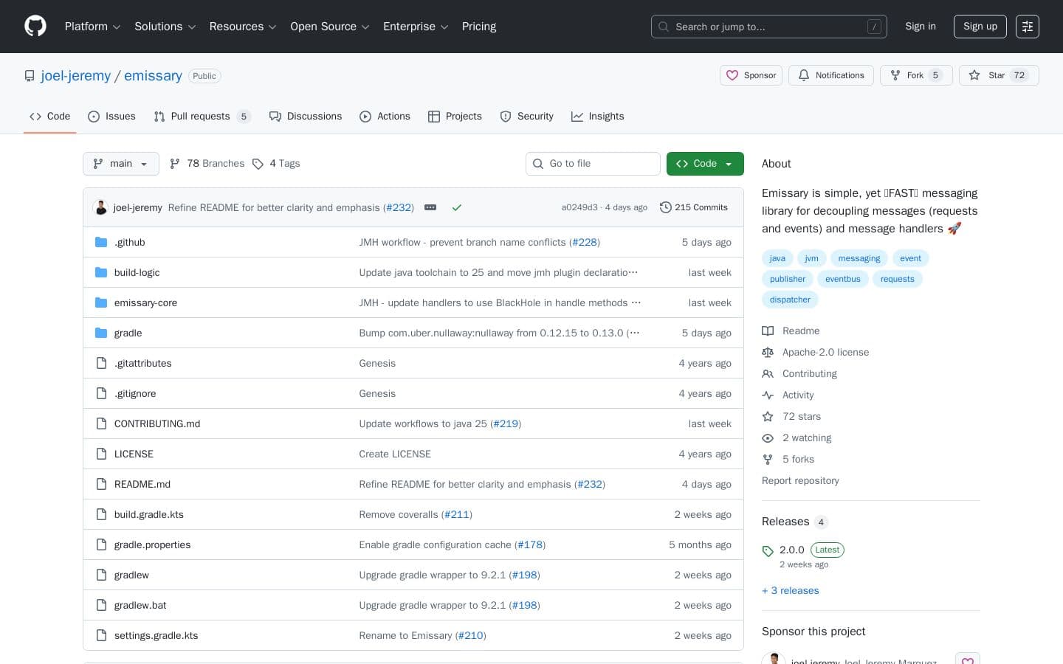Open the main branch selector dropdown
1063x664 pixels.
point(120,163)
